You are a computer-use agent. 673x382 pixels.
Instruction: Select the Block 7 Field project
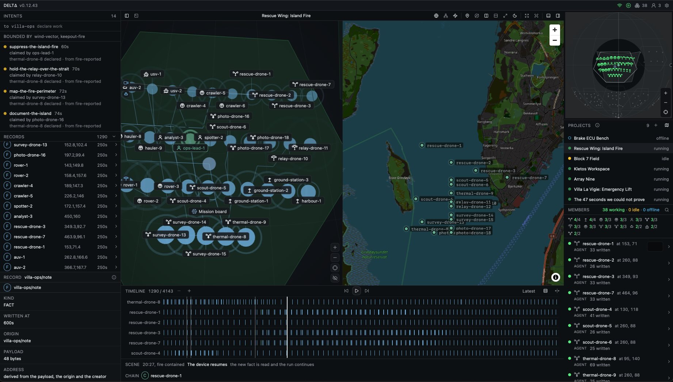[x=618, y=159]
